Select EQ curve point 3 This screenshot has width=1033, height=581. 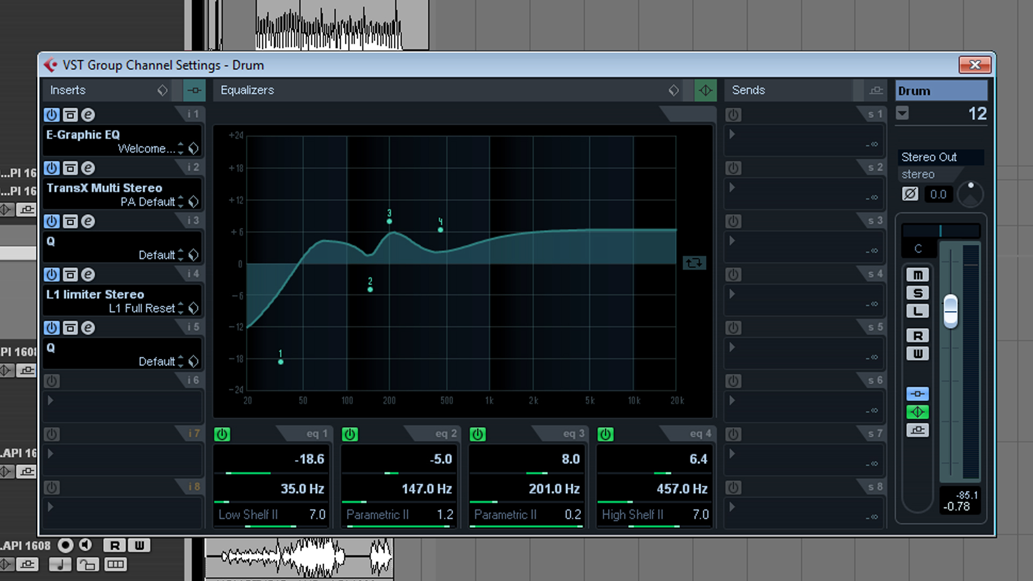(390, 221)
